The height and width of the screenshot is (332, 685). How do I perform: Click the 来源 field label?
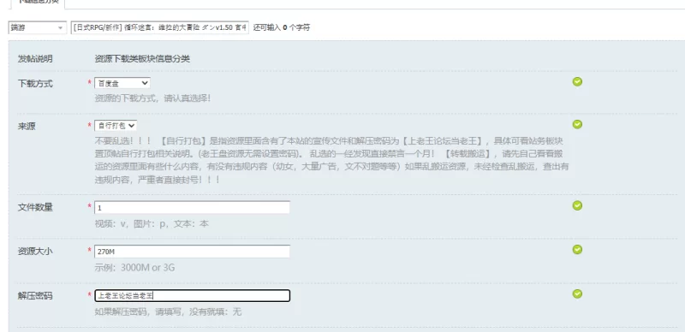tap(27, 127)
